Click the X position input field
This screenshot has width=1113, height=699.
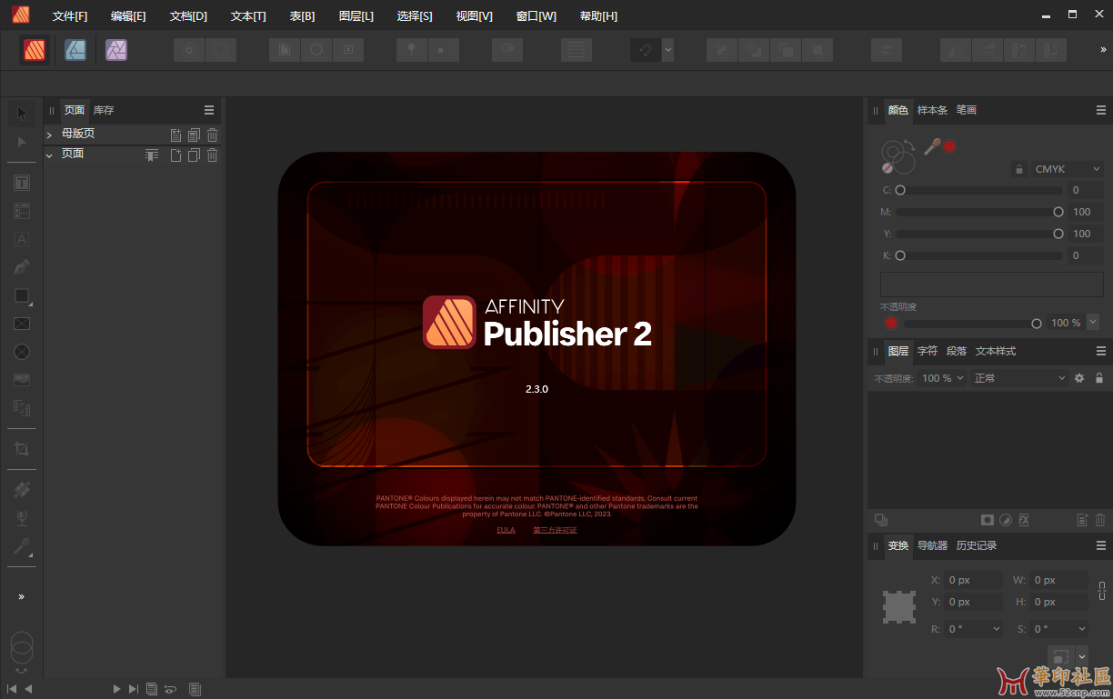tap(974, 580)
